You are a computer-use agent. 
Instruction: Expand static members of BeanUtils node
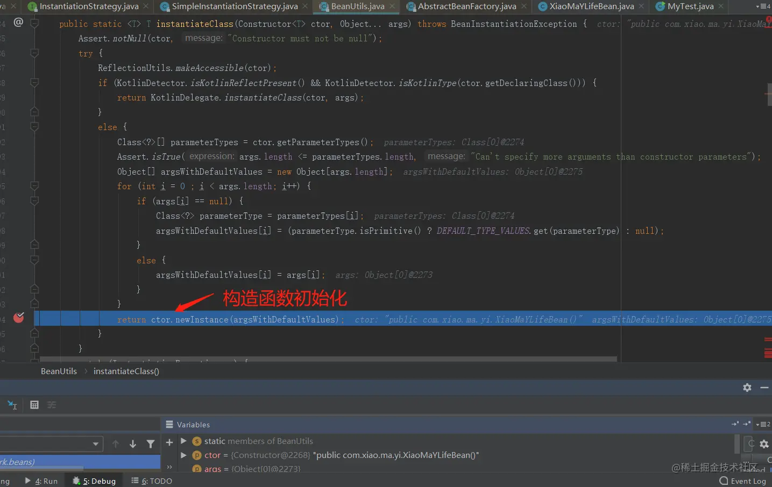(183, 441)
